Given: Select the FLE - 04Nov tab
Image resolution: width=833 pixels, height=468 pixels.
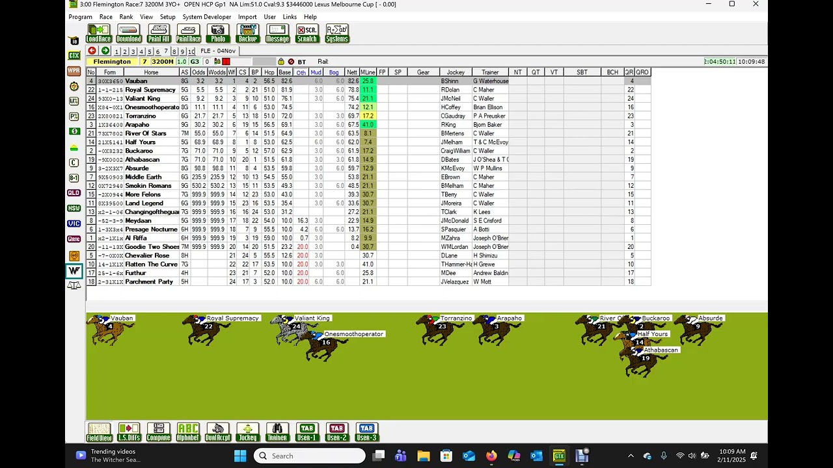Looking at the screenshot, I should point(218,51).
